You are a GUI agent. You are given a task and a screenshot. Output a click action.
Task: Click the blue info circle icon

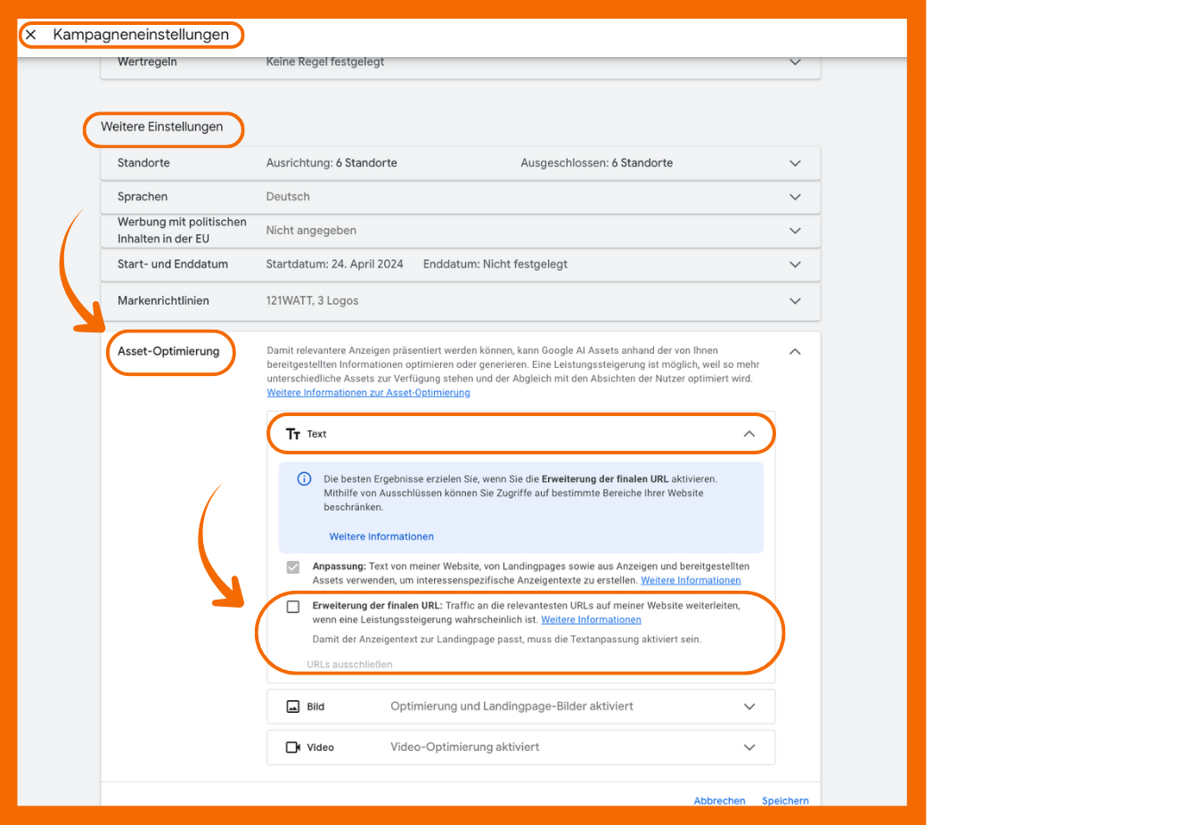click(304, 479)
